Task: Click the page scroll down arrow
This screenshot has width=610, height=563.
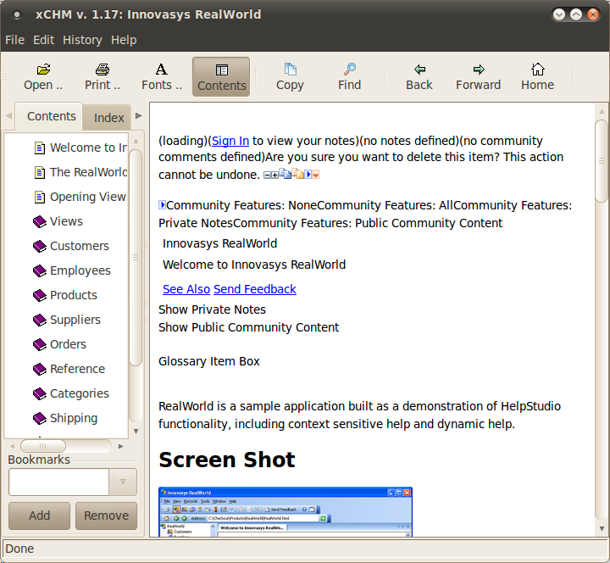Action: point(602,528)
